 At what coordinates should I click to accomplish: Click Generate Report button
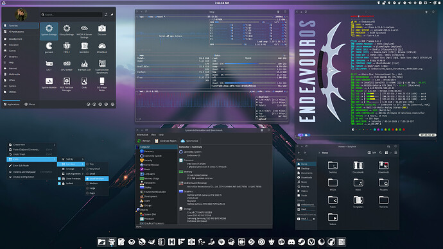coord(166,141)
